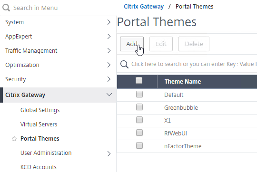Image resolution: width=257 pixels, height=172 pixels.
Task: Check the Greenbubble theme checkbox
Action: pos(139,107)
